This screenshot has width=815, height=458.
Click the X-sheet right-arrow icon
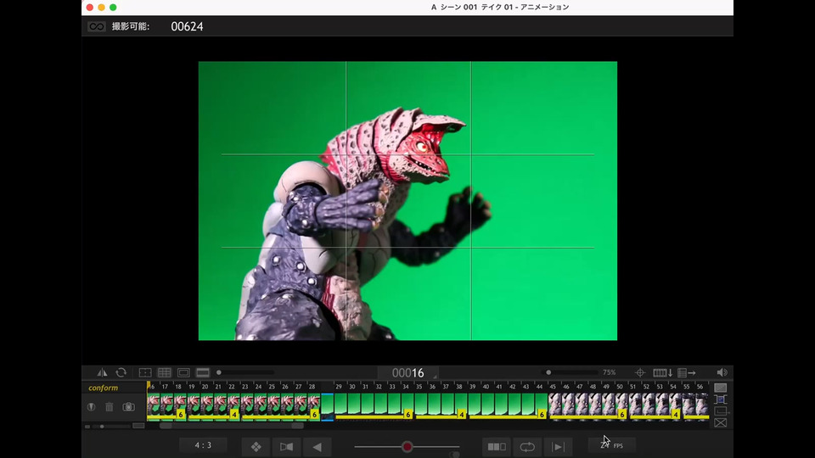coord(687,372)
